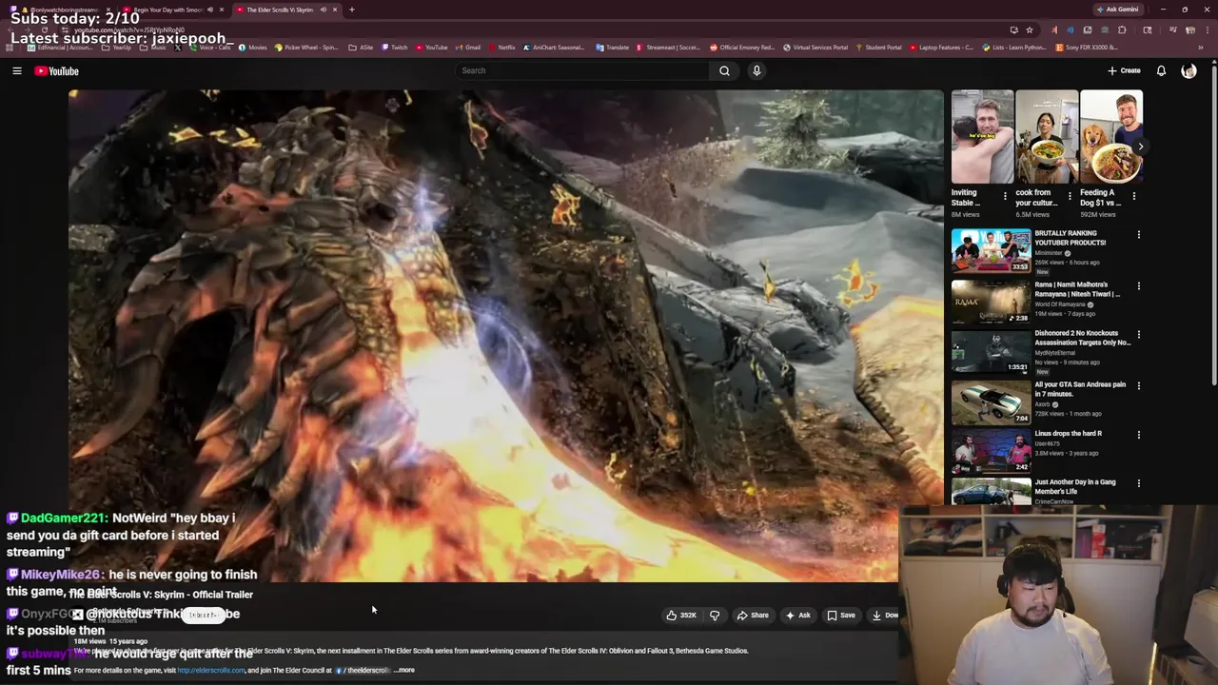1218x685 pixels.
Task: Click 'World Of Ramayana' channel name
Action: [1060, 304]
